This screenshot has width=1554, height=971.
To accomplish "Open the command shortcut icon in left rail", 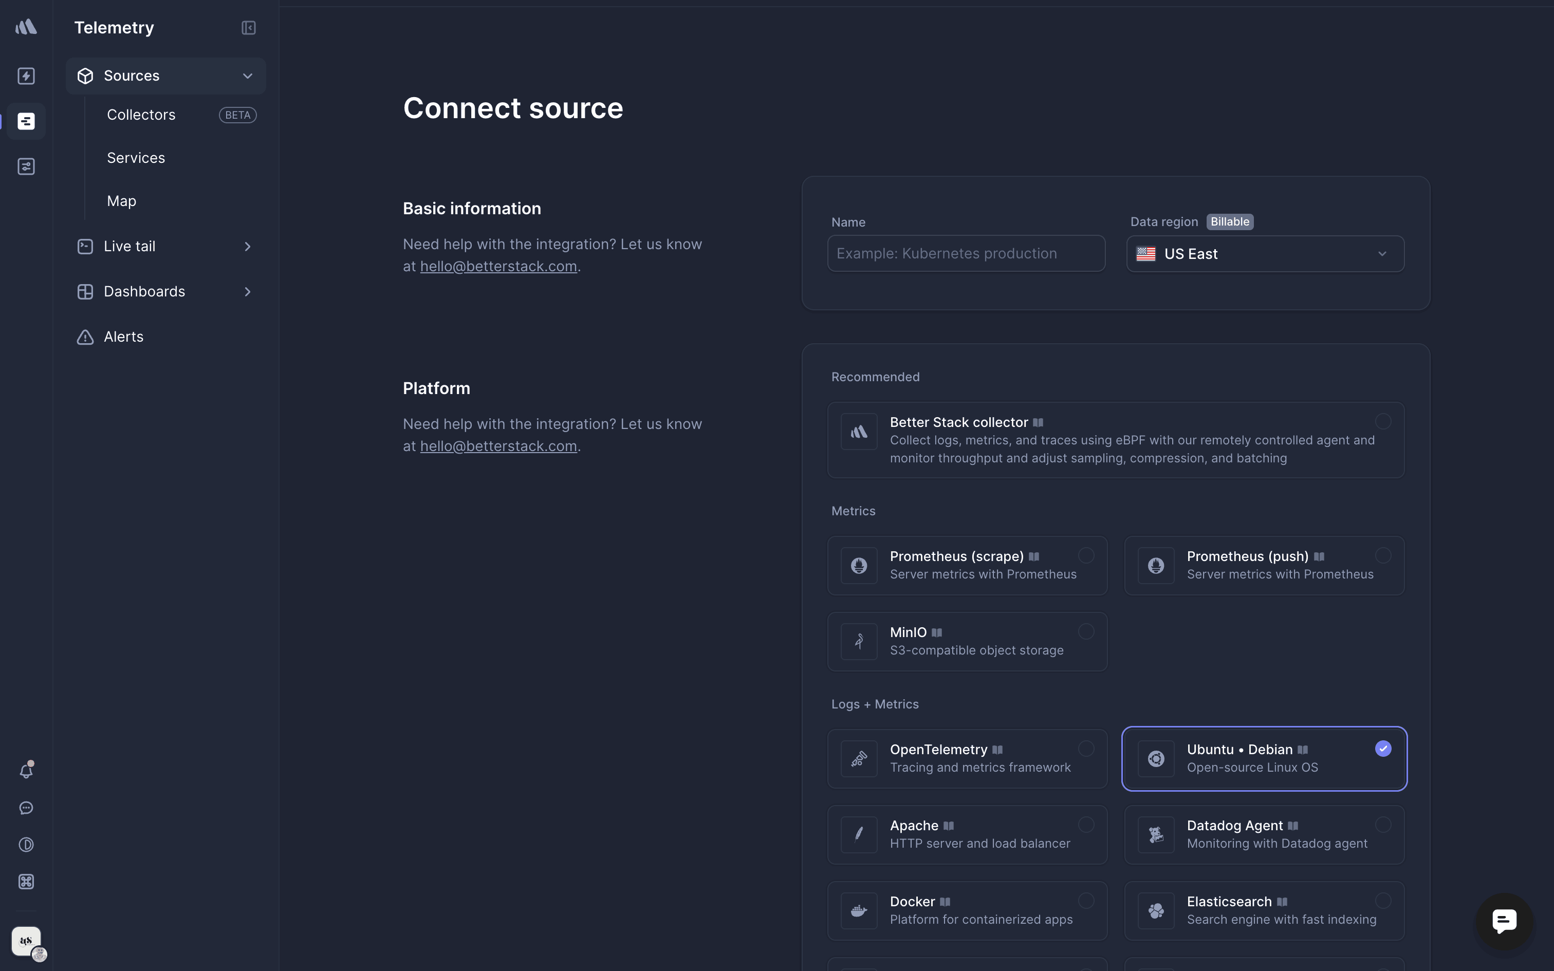I will pyautogui.click(x=26, y=882).
